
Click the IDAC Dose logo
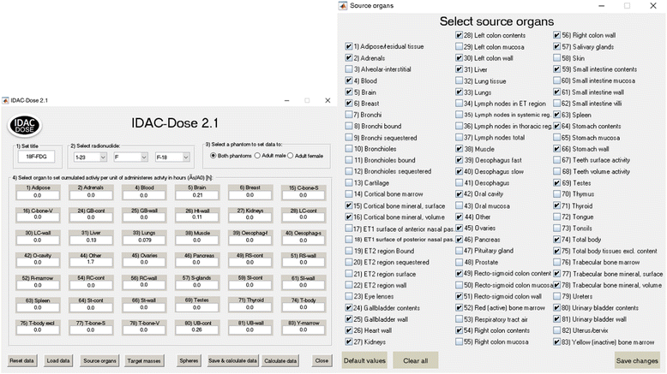(x=24, y=125)
